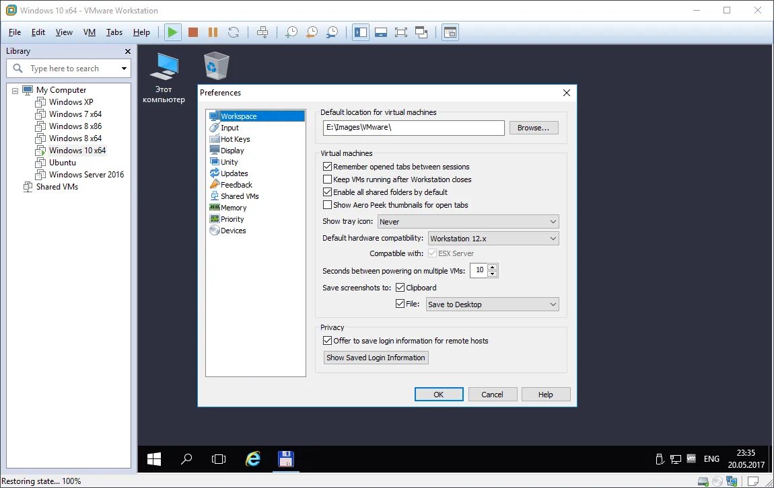Open the File menu
The image size is (774, 488).
click(x=15, y=32)
